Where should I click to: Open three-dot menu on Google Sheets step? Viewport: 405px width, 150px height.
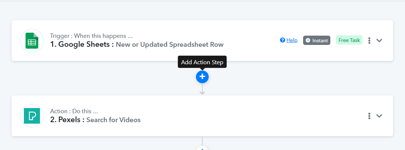point(370,40)
